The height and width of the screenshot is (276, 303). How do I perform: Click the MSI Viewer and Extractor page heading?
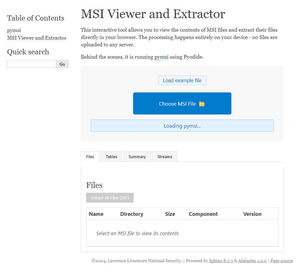[153, 14]
